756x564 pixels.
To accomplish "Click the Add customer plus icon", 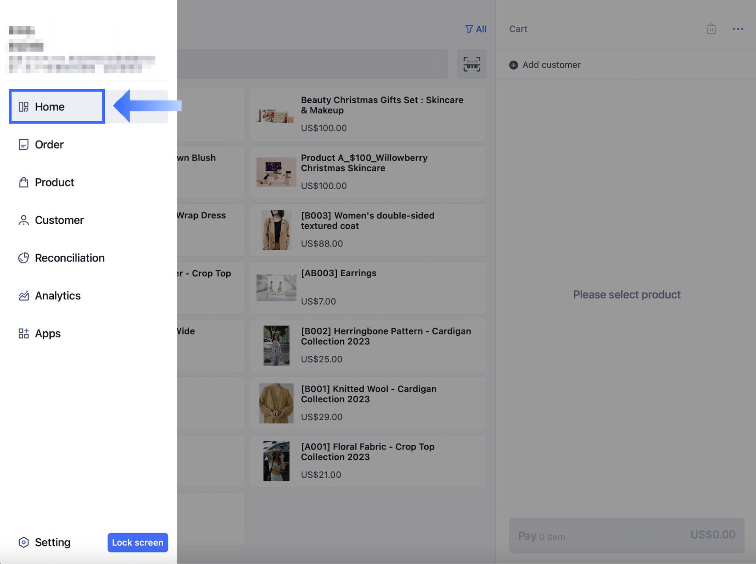I will [x=514, y=65].
